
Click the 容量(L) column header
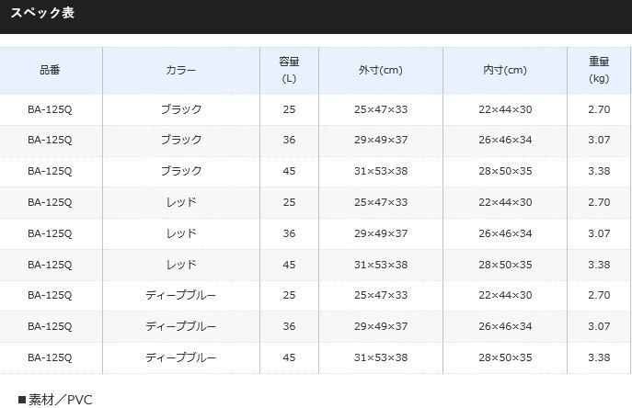click(289, 70)
